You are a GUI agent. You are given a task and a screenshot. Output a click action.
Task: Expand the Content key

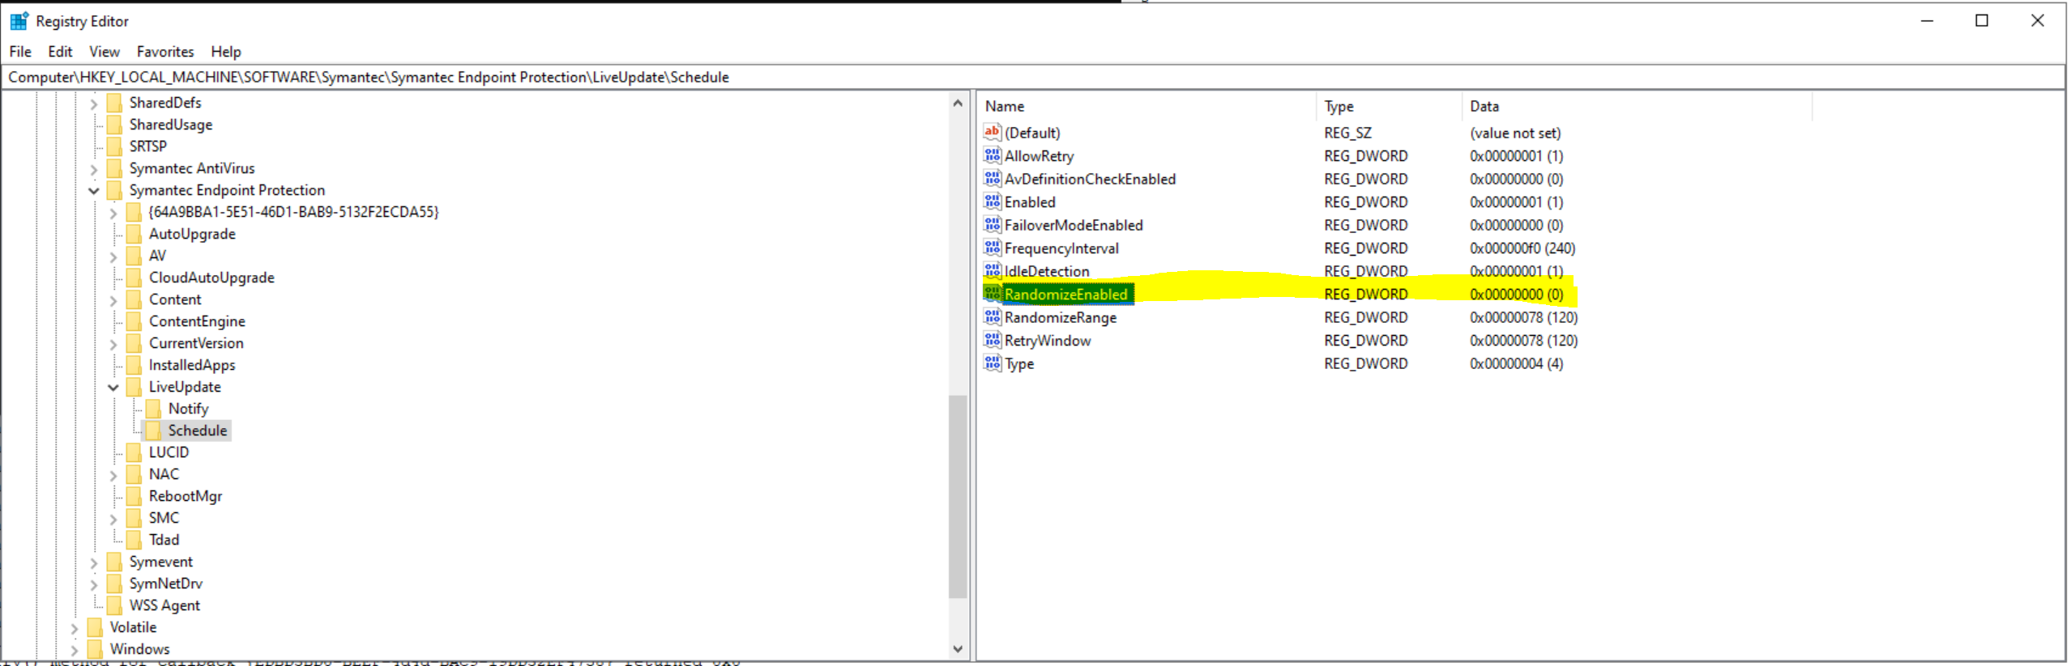pyautogui.click(x=113, y=300)
